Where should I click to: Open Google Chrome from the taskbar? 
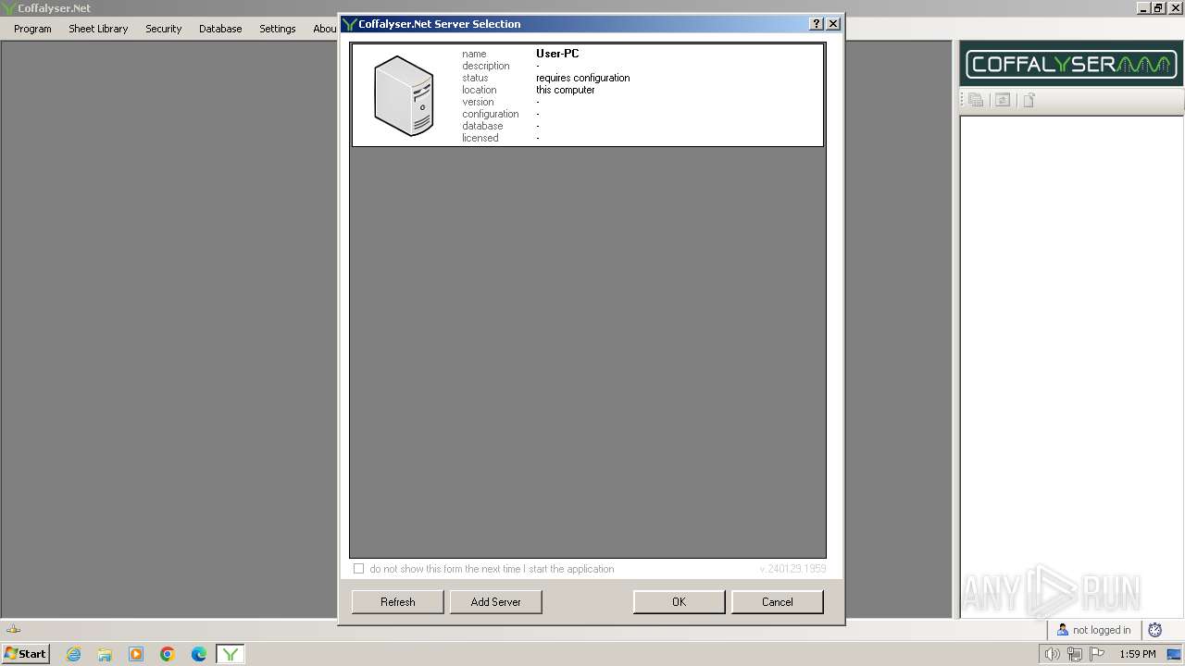tap(168, 654)
